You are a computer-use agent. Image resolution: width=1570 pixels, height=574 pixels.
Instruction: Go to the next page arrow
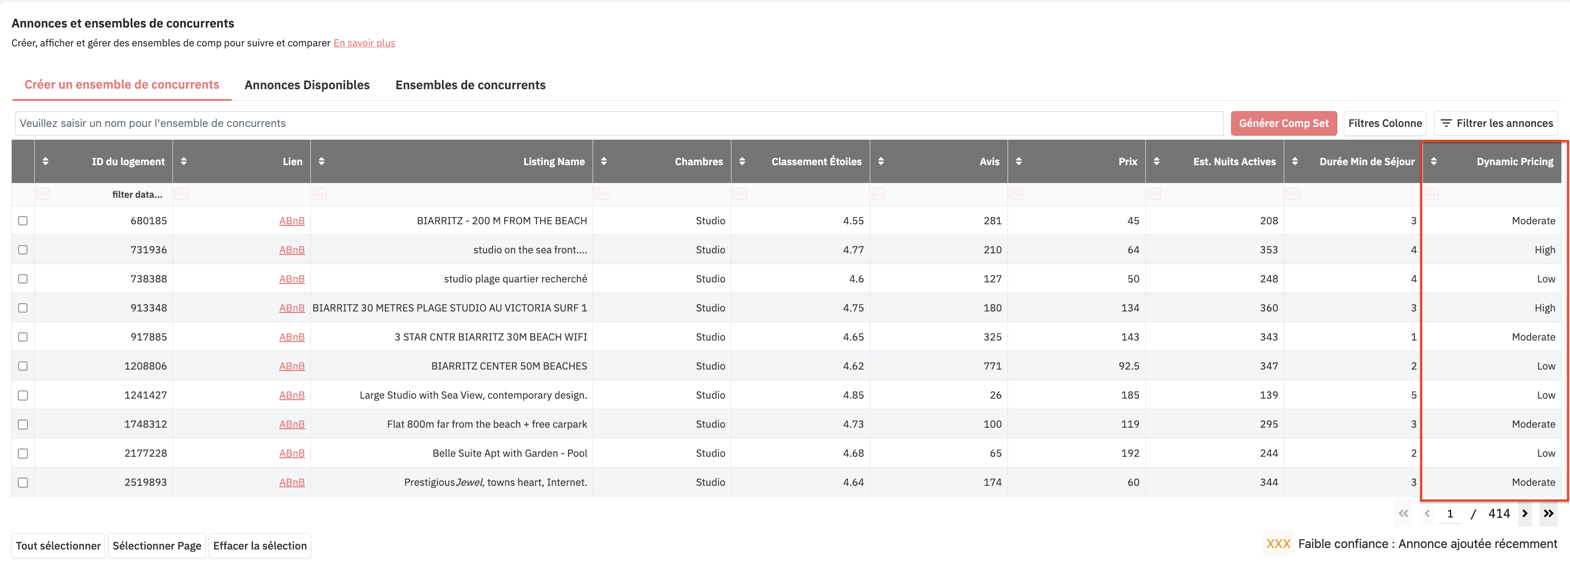click(1525, 514)
